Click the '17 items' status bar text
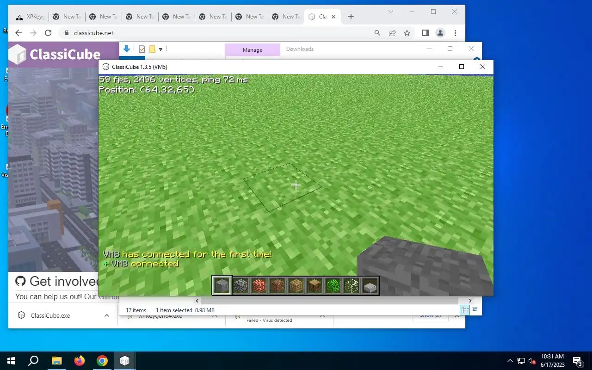Viewport: 592px width, 370px height. click(x=136, y=310)
